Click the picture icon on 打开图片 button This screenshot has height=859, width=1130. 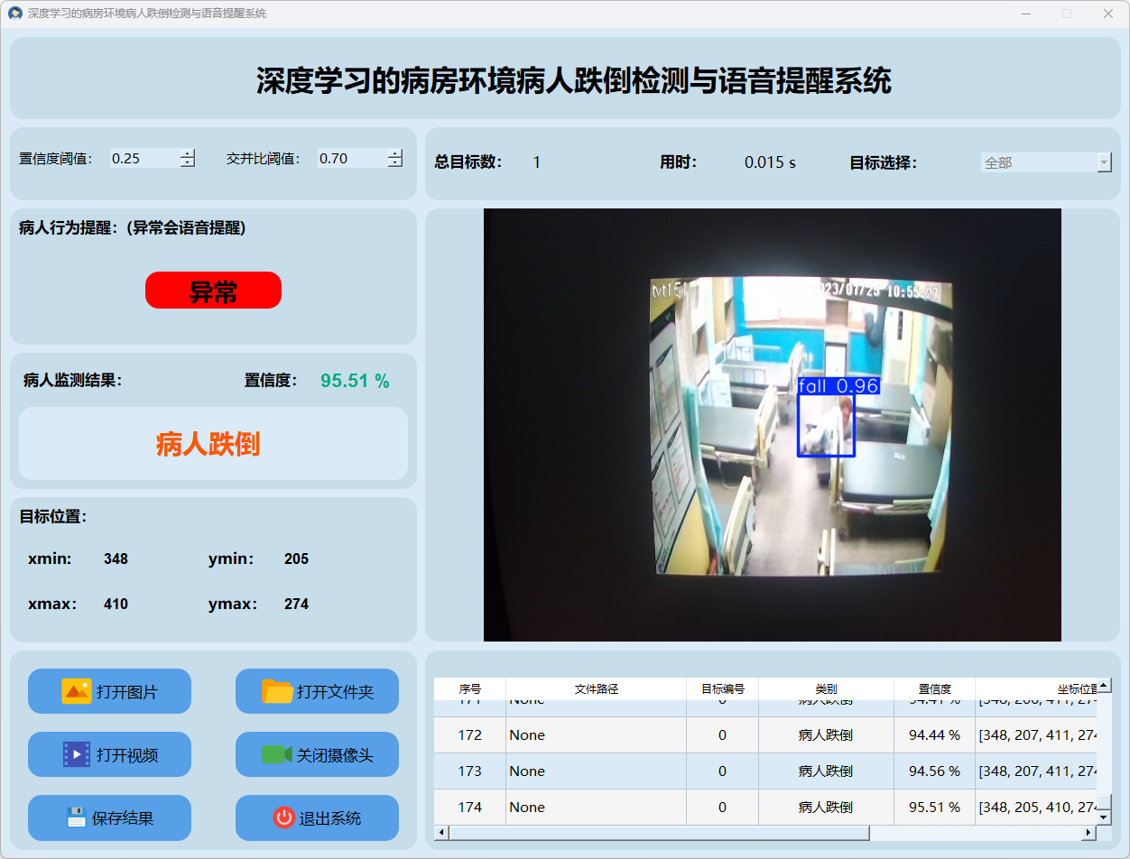point(76,691)
